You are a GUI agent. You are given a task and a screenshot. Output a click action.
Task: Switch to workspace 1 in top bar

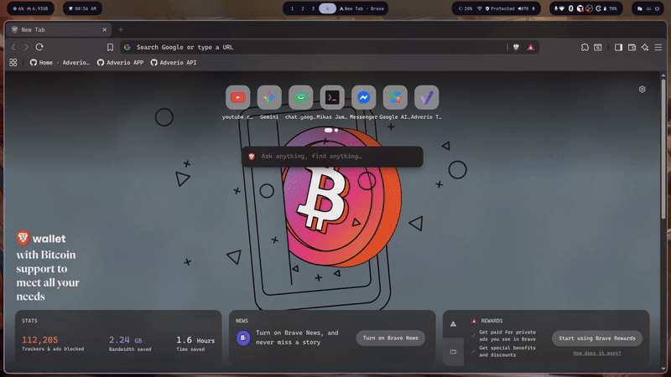[292, 8]
